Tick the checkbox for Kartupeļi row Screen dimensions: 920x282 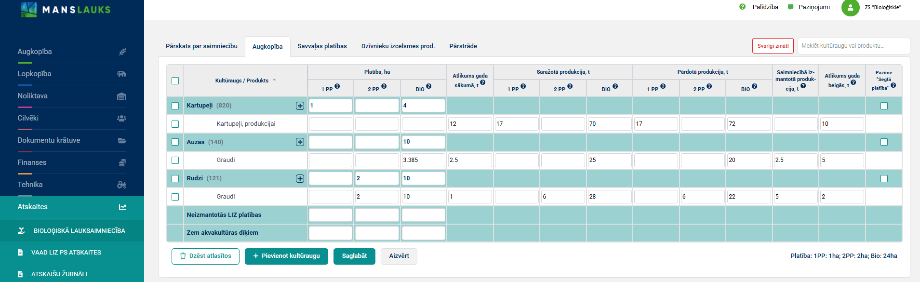pos(175,106)
